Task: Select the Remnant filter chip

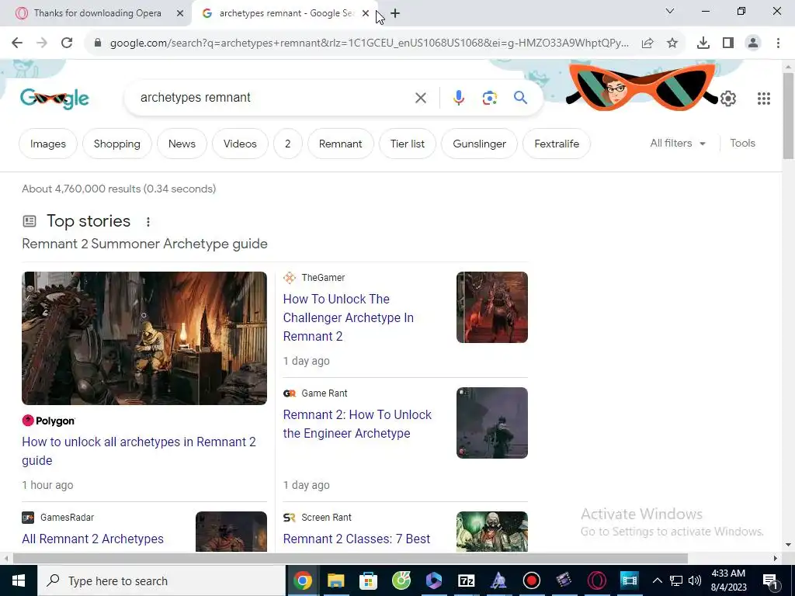Action: (x=340, y=144)
